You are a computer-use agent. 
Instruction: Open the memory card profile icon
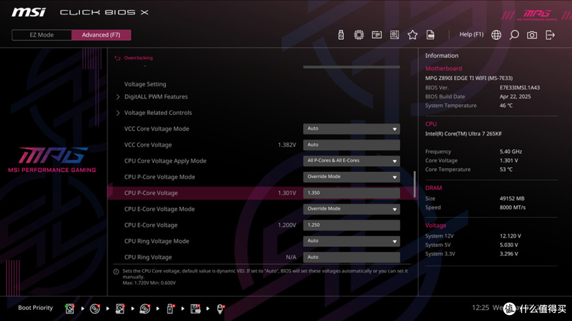point(377,34)
